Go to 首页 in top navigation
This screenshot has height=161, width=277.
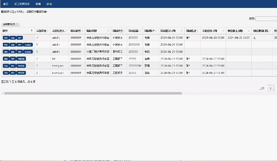pos(6,4)
